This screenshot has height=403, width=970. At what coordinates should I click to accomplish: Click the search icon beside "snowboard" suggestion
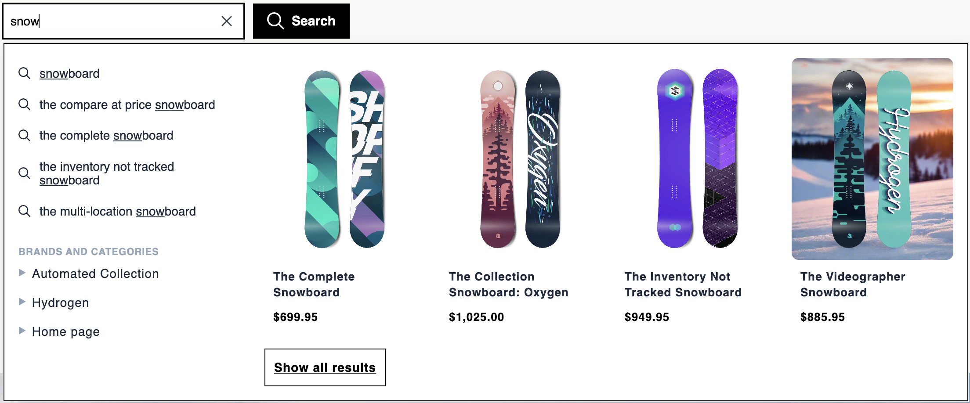click(x=24, y=74)
